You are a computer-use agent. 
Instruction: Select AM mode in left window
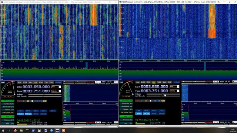point(20,82)
